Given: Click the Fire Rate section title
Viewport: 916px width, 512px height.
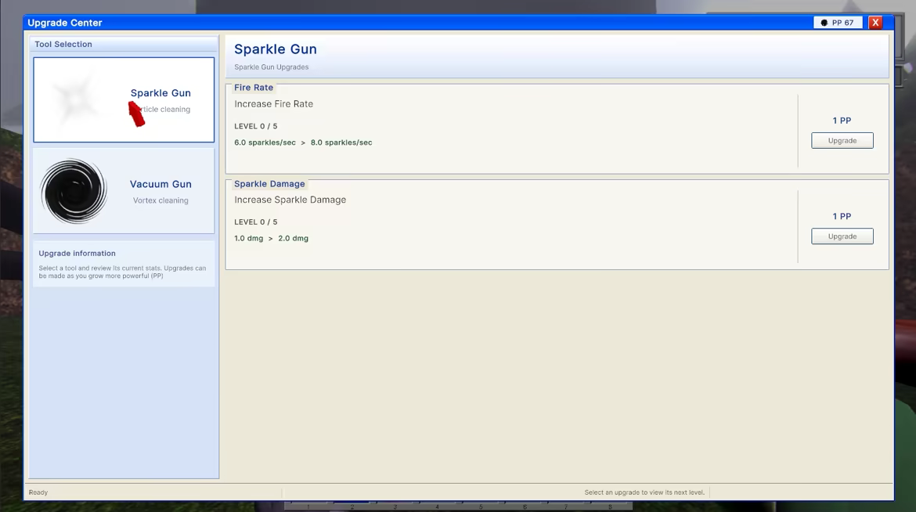Looking at the screenshot, I should (x=254, y=88).
